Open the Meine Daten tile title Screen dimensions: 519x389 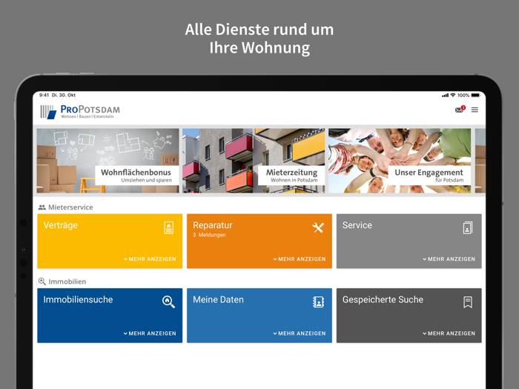218,299
